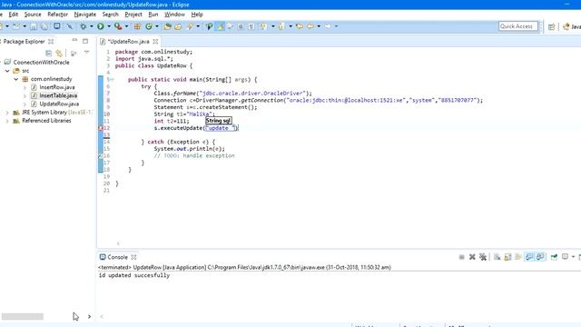Select InsertTable.java in Package Explorer
Screen dimensions: 581x327
[58, 95]
